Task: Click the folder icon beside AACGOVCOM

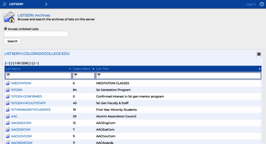Action: click(8, 136)
